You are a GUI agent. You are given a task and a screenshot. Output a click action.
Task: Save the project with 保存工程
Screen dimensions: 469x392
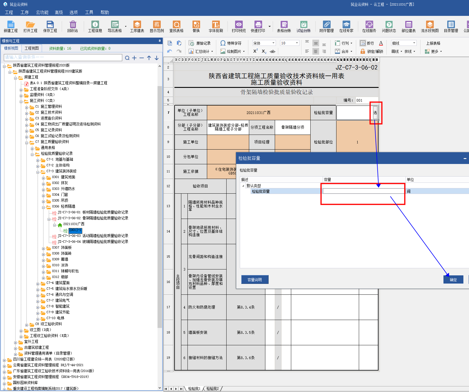(x=50, y=26)
